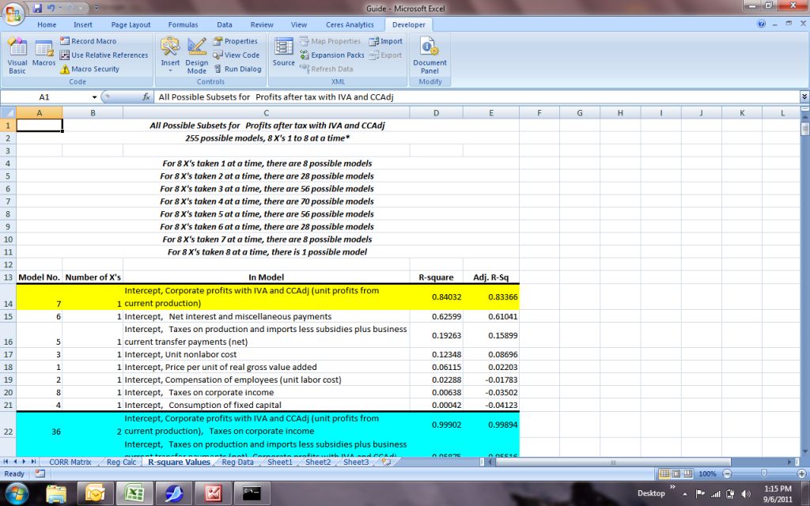Screen dimensions: 810x506
Task: Click View Code
Action: [x=236, y=55]
